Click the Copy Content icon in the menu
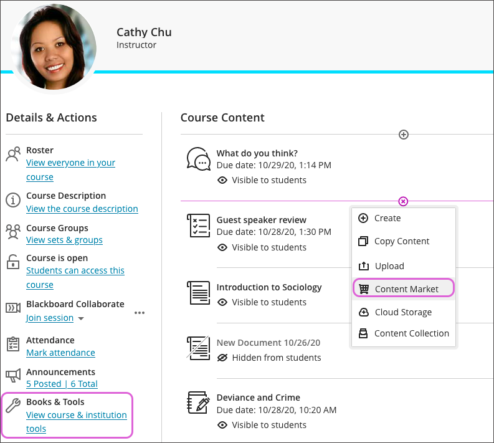494x443 pixels. click(x=363, y=241)
